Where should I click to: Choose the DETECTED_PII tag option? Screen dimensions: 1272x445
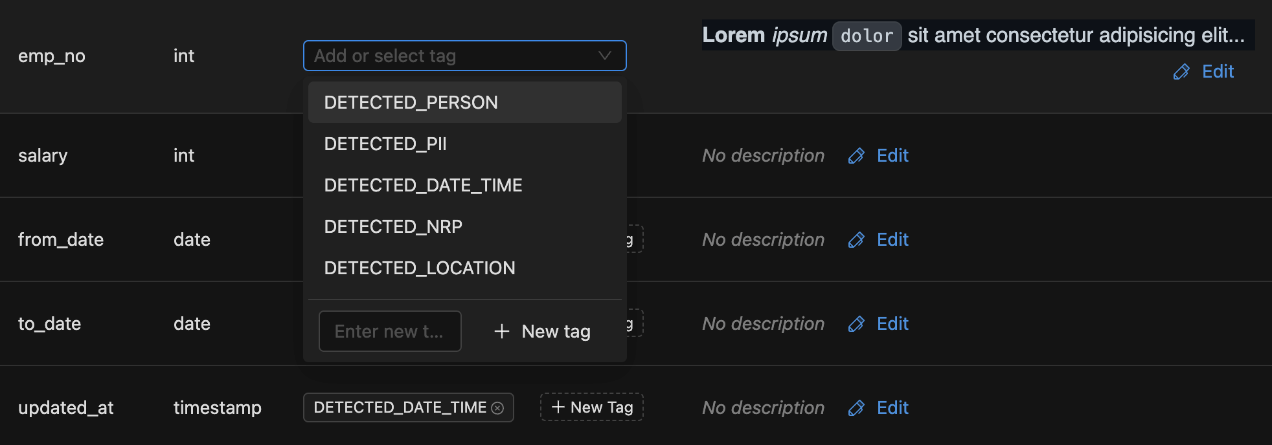click(464, 144)
